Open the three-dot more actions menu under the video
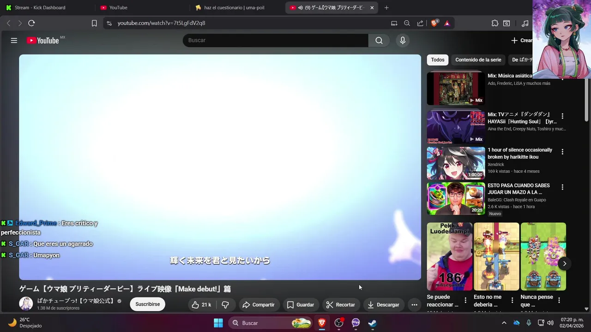 click(x=414, y=305)
